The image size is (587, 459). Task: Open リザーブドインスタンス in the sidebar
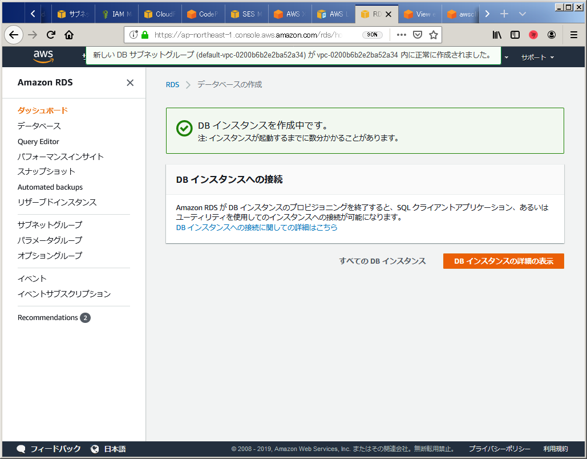[57, 202]
